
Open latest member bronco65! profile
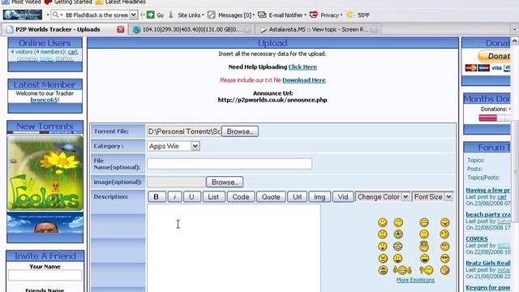(x=45, y=100)
